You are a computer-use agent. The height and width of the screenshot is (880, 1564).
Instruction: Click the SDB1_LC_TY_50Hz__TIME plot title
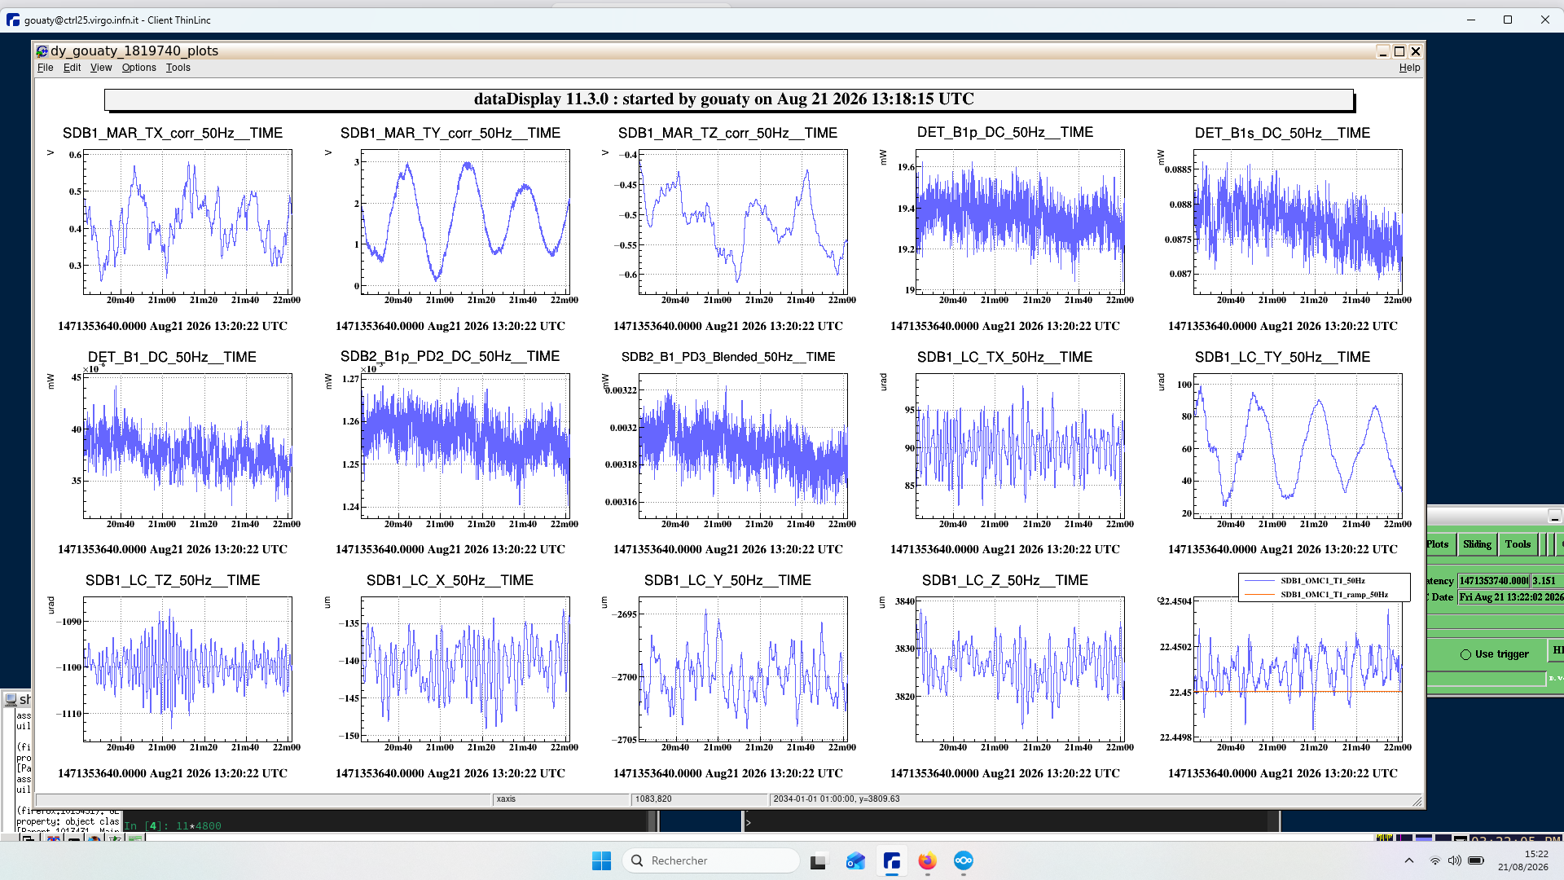1282,357
